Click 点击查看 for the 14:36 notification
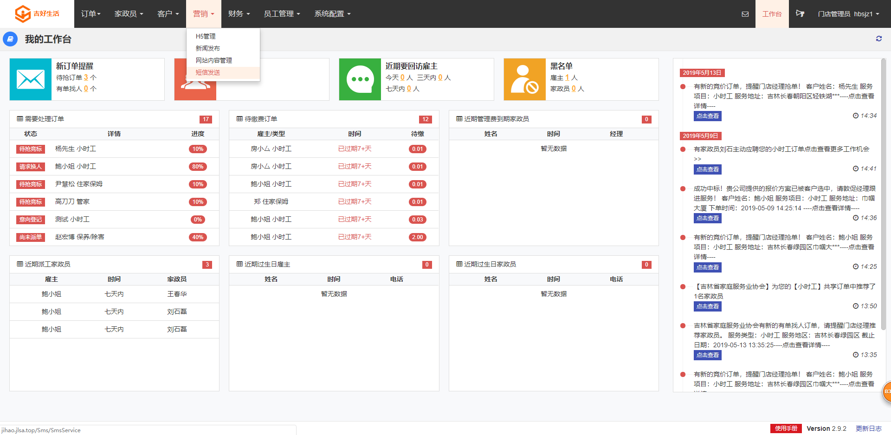The width and height of the screenshot is (891, 435). coord(707,218)
